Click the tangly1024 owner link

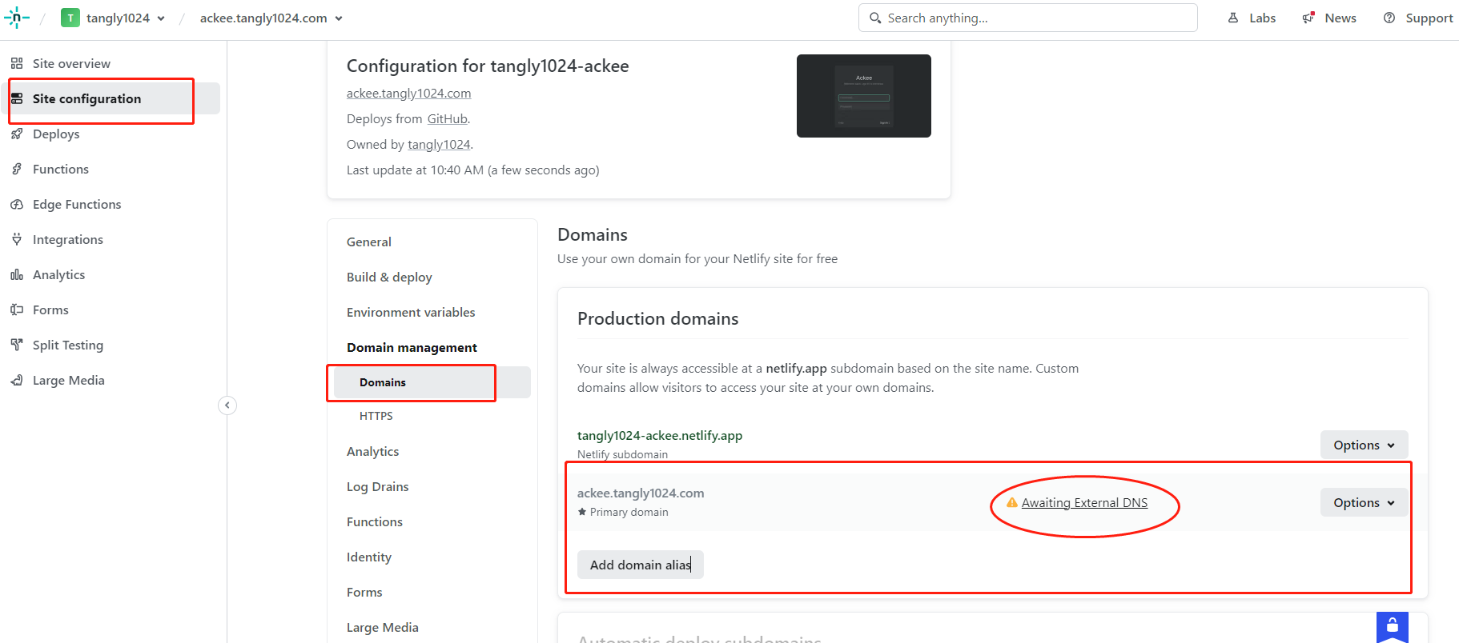pyautogui.click(x=439, y=145)
